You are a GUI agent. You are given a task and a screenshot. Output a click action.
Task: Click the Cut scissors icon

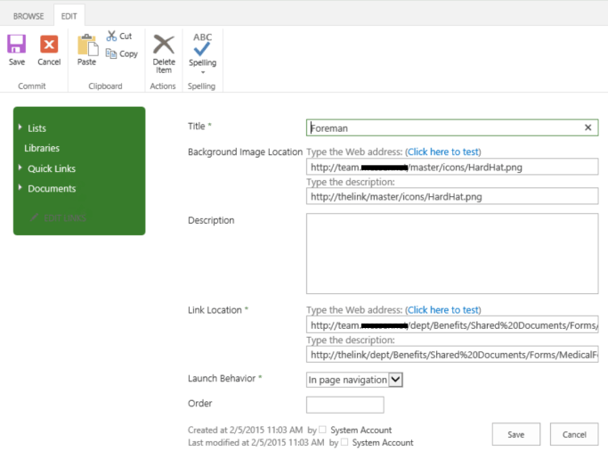(x=111, y=36)
